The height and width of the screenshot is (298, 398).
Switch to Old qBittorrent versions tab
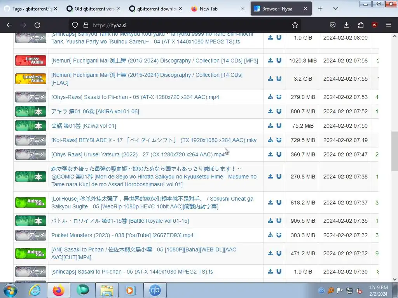coord(93,9)
